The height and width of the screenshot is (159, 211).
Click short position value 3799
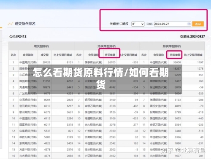click(178, 112)
